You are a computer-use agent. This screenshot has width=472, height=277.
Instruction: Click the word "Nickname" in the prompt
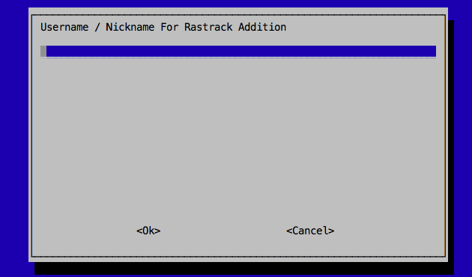(x=130, y=27)
